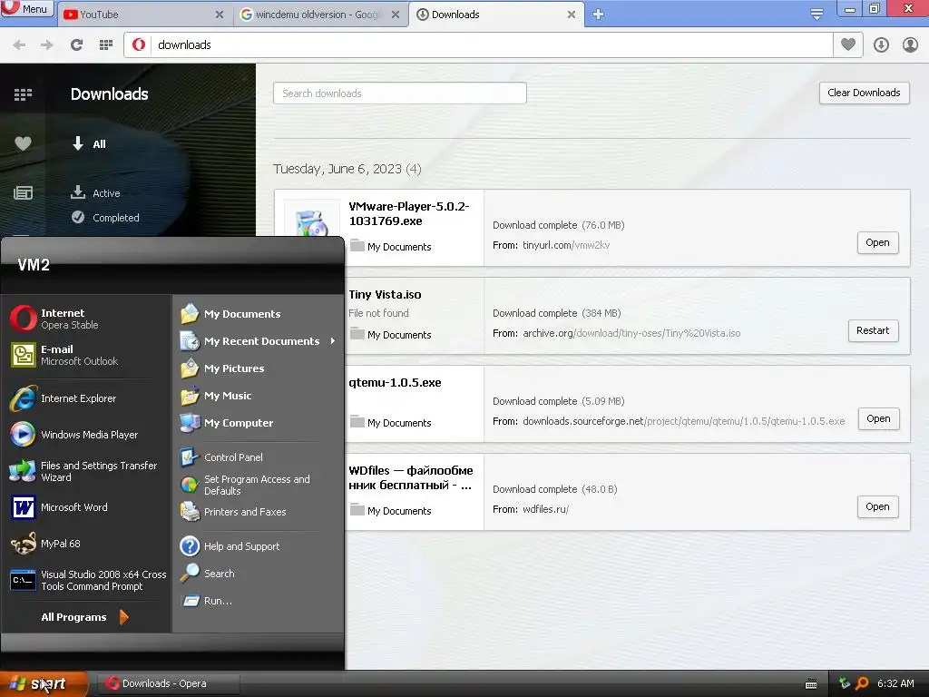The image size is (929, 697).
Task: Click the wdfiles.ru source link
Action: (x=545, y=509)
